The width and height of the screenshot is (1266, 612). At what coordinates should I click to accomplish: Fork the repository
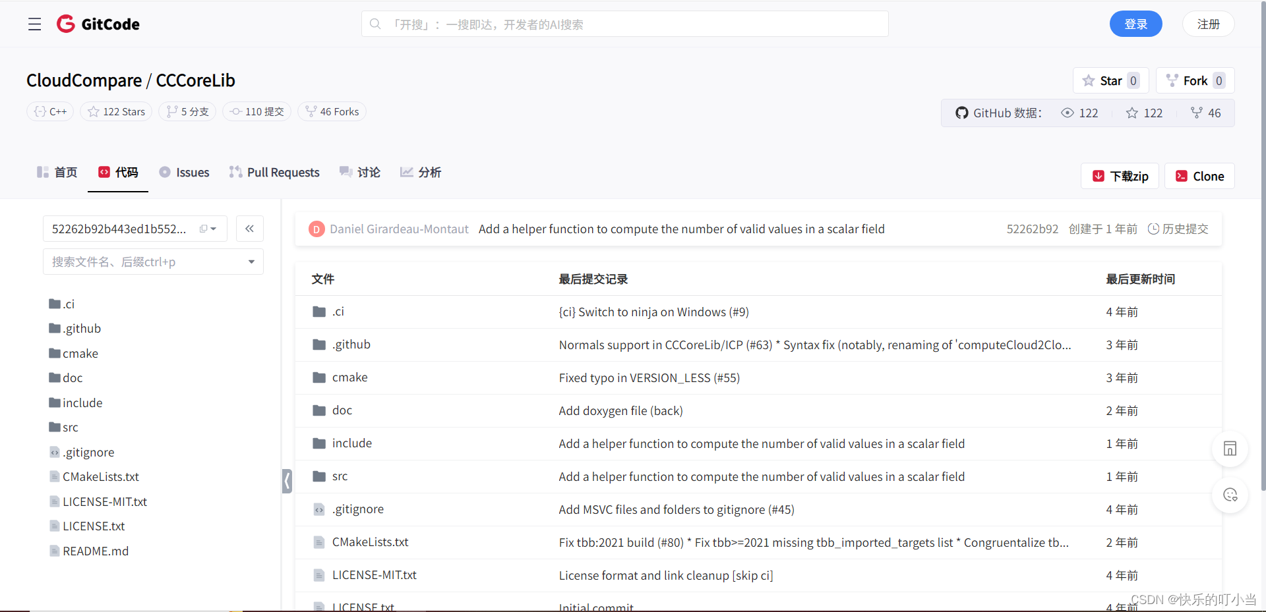(x=1195, y=80)
